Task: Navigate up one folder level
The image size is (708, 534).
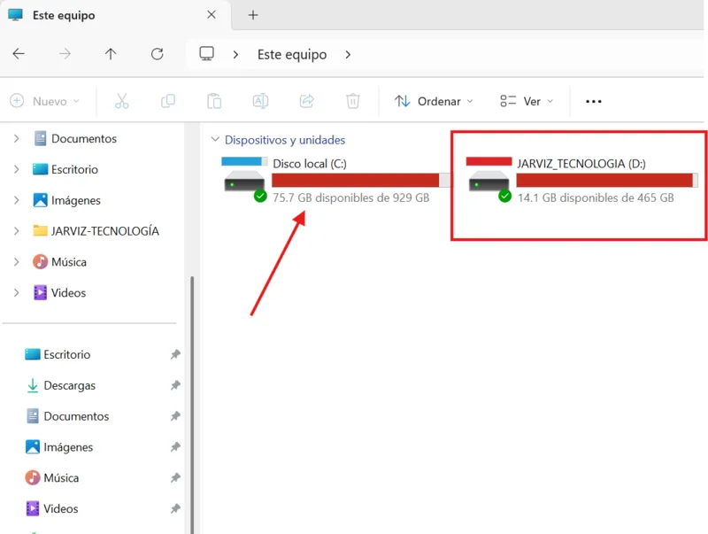Action: [111, 54]
